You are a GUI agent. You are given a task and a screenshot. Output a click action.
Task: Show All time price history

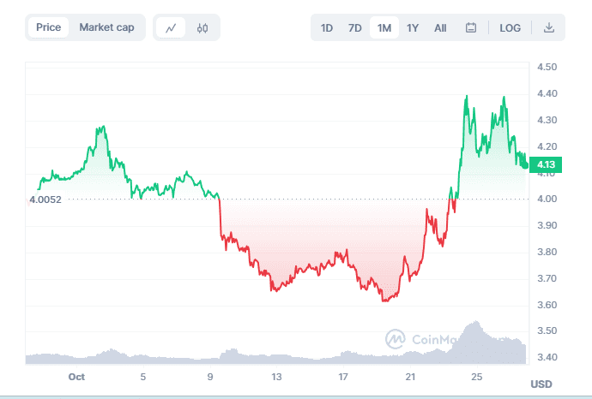(x=440, y=27)
